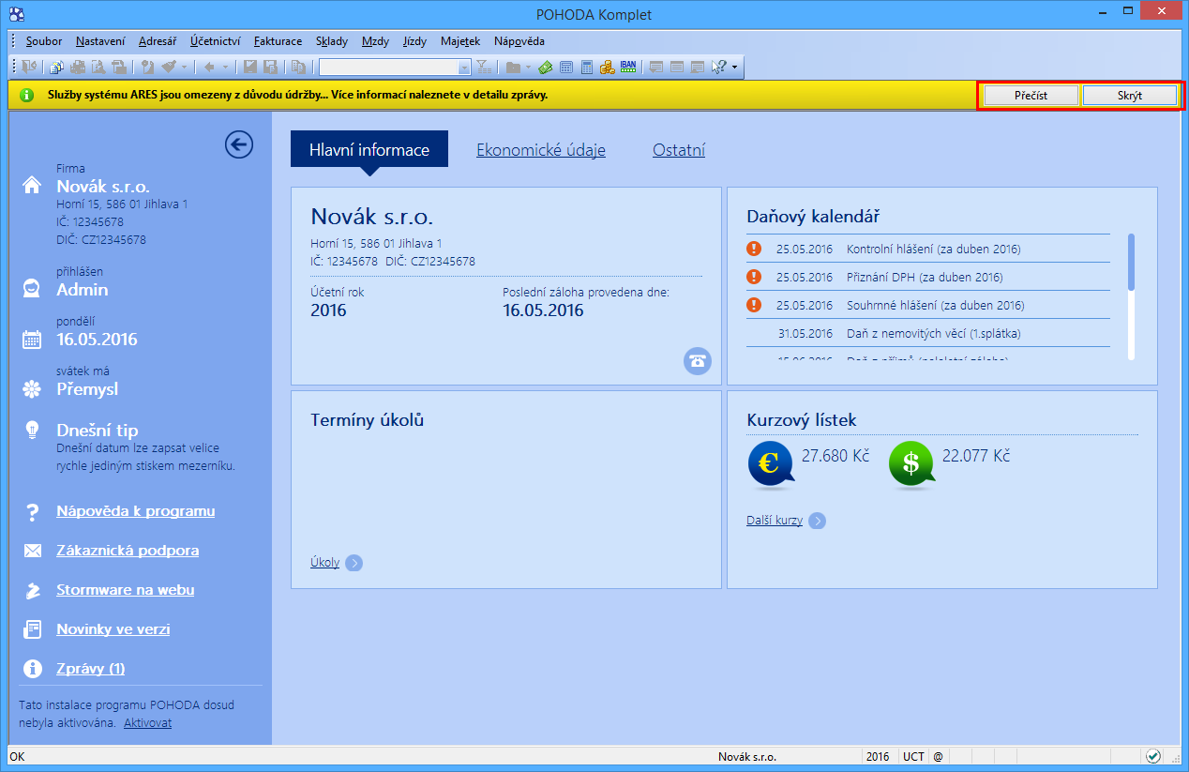Click the filter funnel toolbar icon

483,67
